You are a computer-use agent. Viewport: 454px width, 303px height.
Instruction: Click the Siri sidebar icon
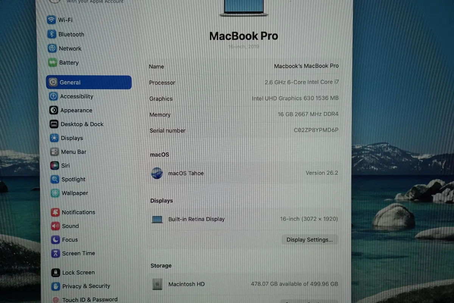54,166
